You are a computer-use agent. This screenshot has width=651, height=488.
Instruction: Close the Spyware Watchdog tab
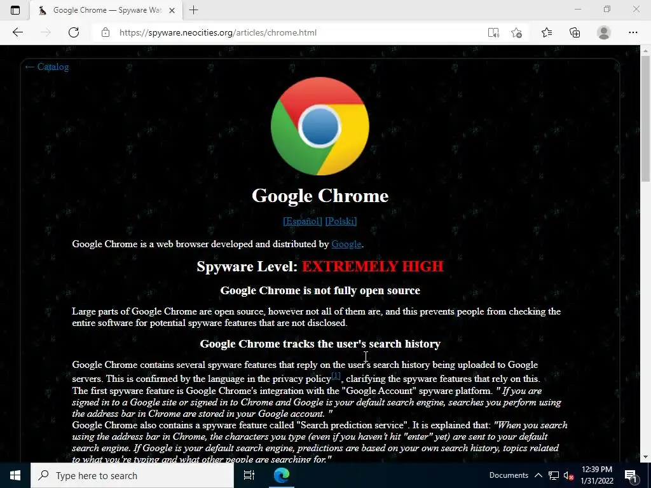click(x=172, y=10)
